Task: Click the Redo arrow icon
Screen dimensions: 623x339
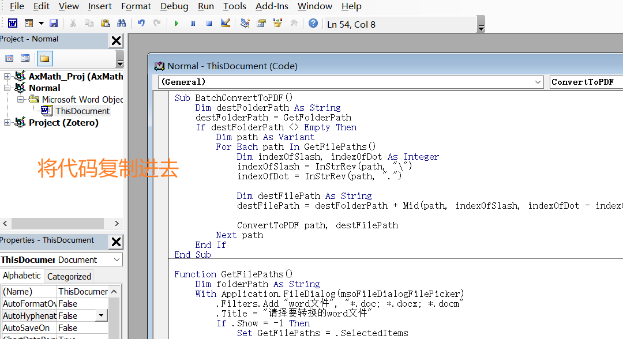Action: click(157, 24)
